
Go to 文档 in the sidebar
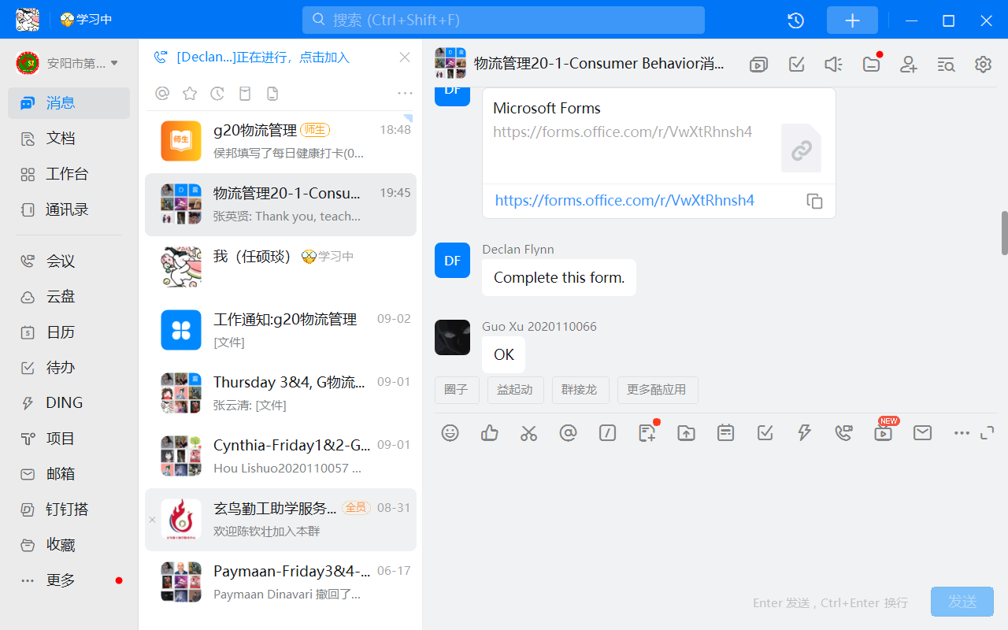pos(61,139)
